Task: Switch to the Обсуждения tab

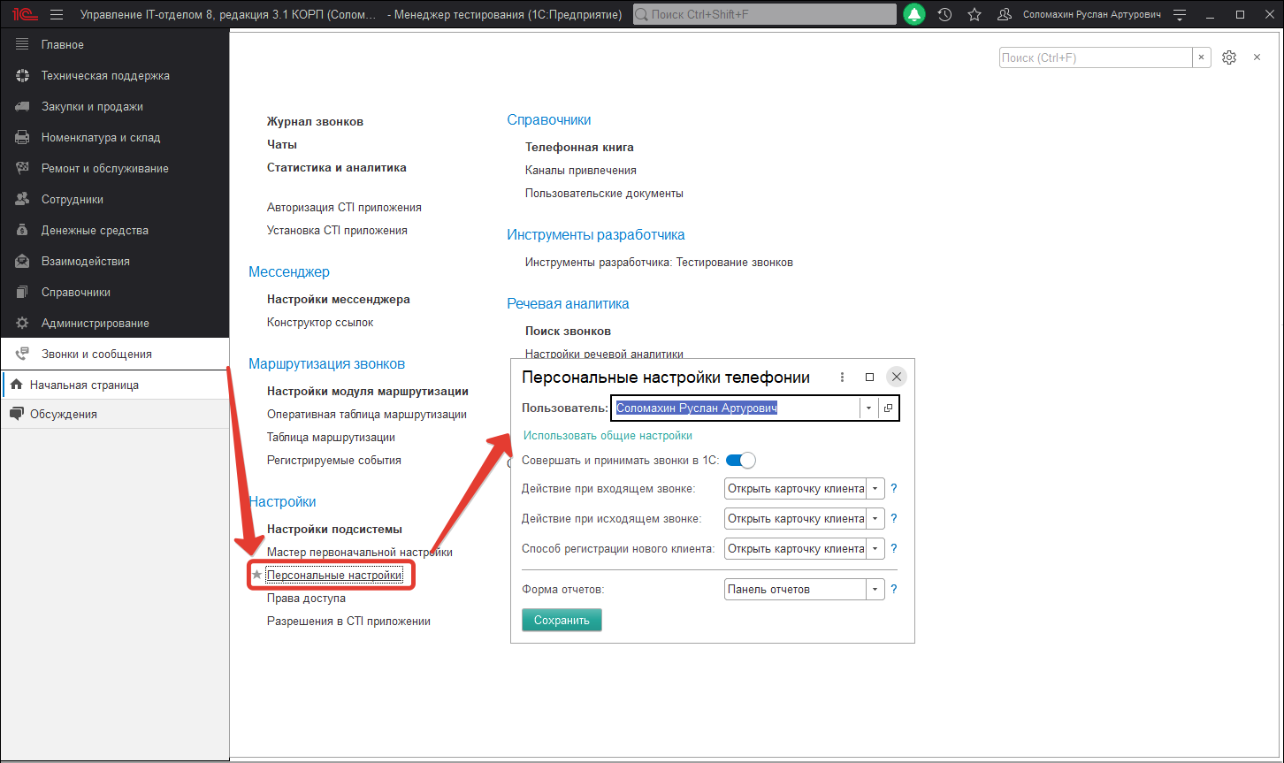Action: 63,415
